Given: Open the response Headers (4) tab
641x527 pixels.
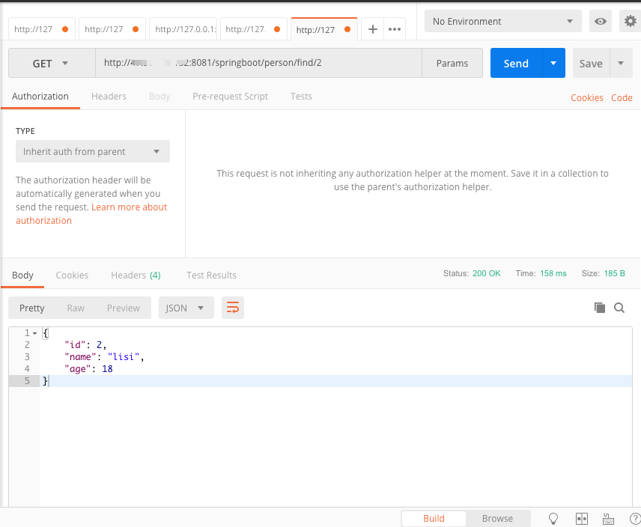Looking at the screenshot, I should tap(136, 275).
